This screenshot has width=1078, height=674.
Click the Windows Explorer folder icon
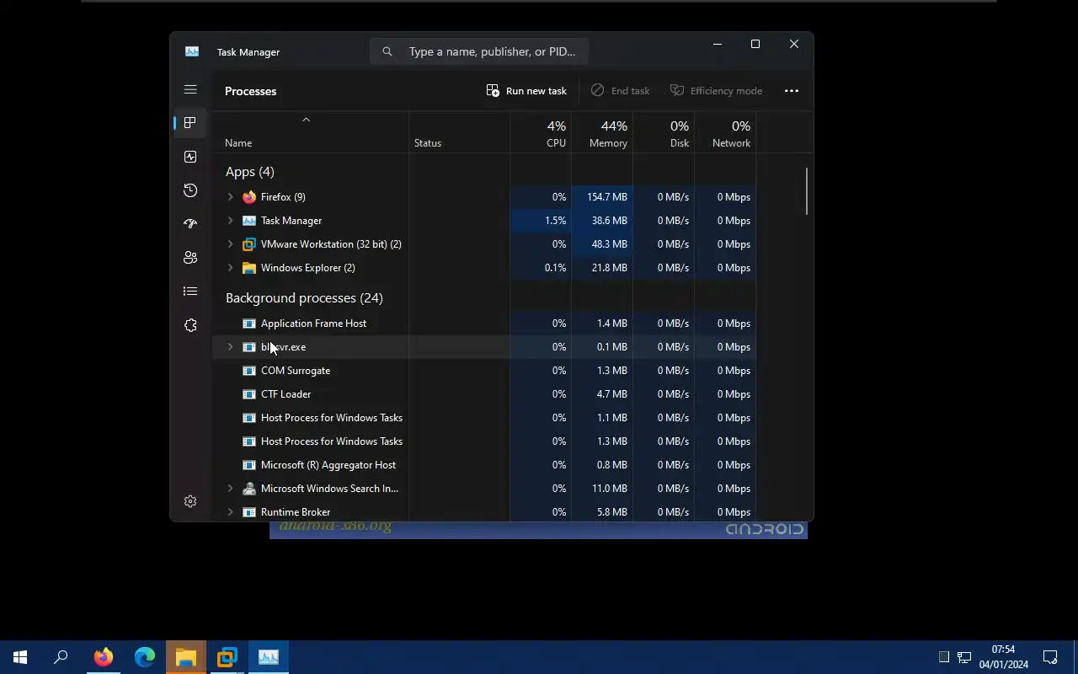[x=249, y=268]
